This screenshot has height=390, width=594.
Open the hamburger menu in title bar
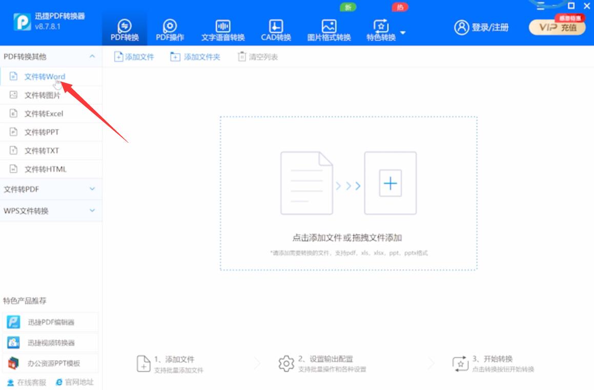click(541, 6)
